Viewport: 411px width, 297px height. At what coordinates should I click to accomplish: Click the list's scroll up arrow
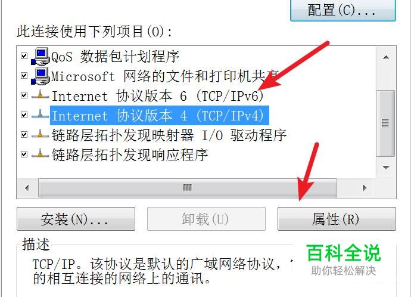385,57
